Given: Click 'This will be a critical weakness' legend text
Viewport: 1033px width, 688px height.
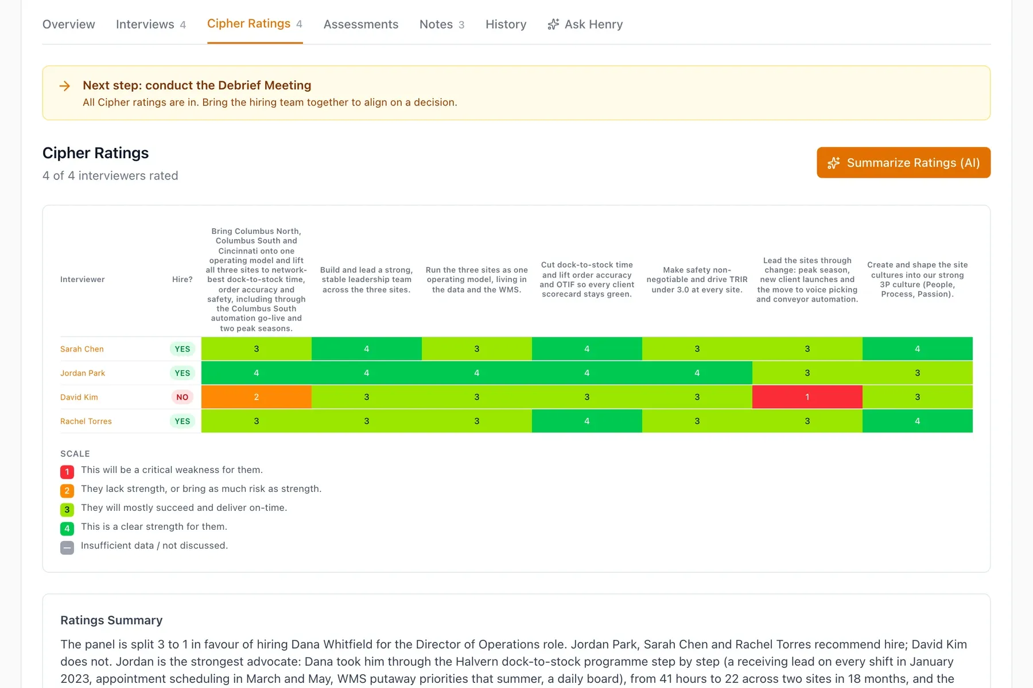Looking at the screenshot, I should (172, 470).
